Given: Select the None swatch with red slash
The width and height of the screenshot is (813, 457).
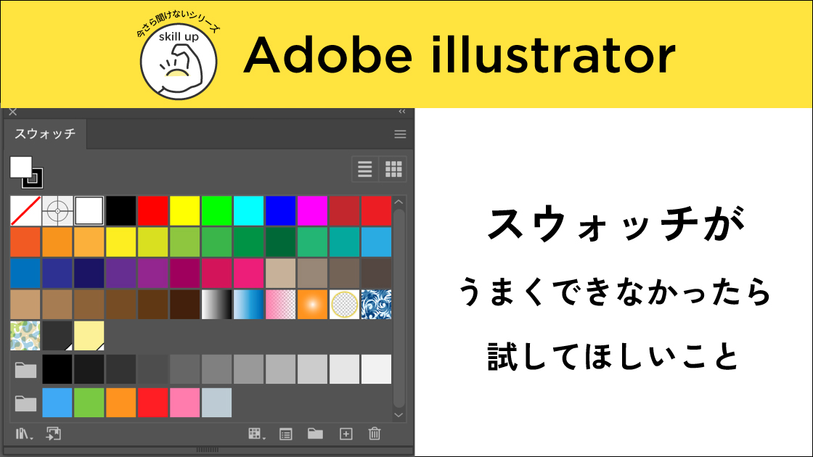Looking at the screenshot, I should (25, 211).
